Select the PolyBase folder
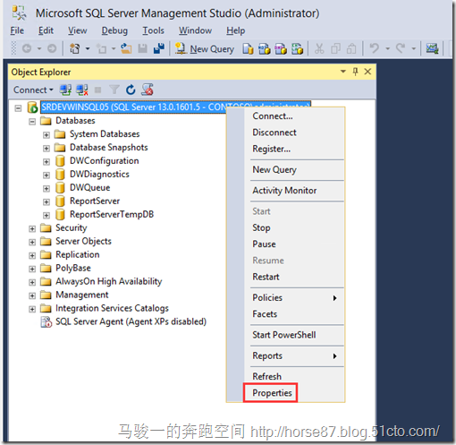 tap(73, 268)
